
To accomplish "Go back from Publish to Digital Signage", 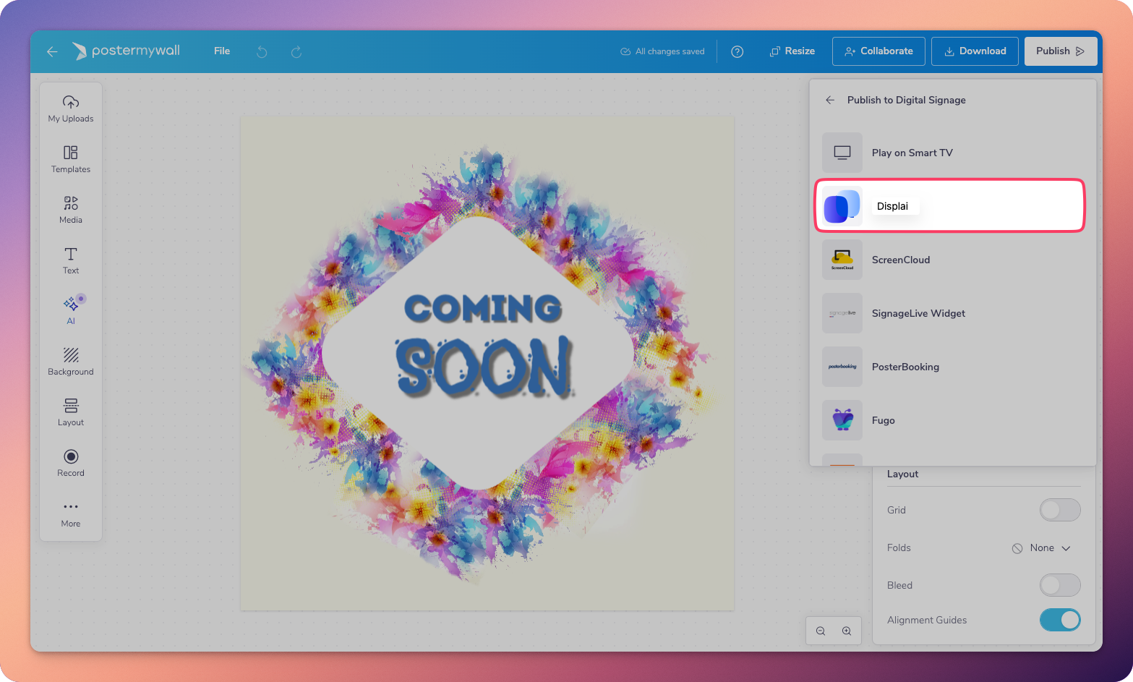I will [x=830, y=100].
